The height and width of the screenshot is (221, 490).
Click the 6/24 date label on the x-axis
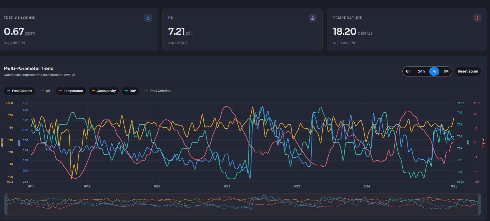click(x=367, y=186)
